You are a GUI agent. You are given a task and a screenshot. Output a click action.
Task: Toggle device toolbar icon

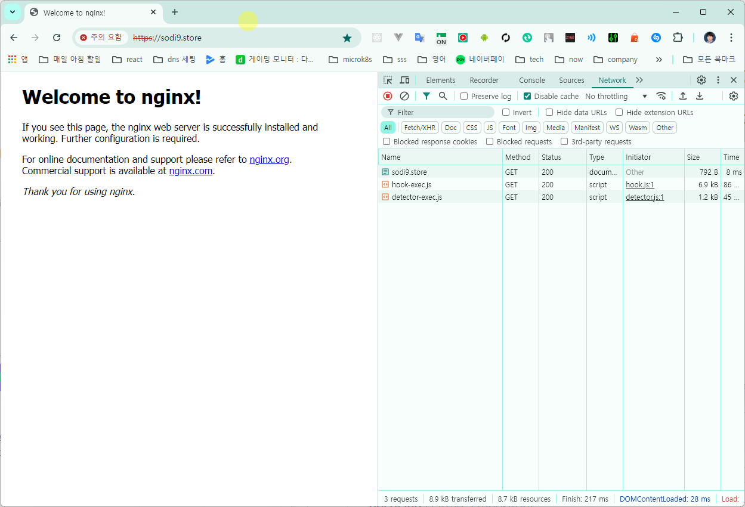[404, 80]
